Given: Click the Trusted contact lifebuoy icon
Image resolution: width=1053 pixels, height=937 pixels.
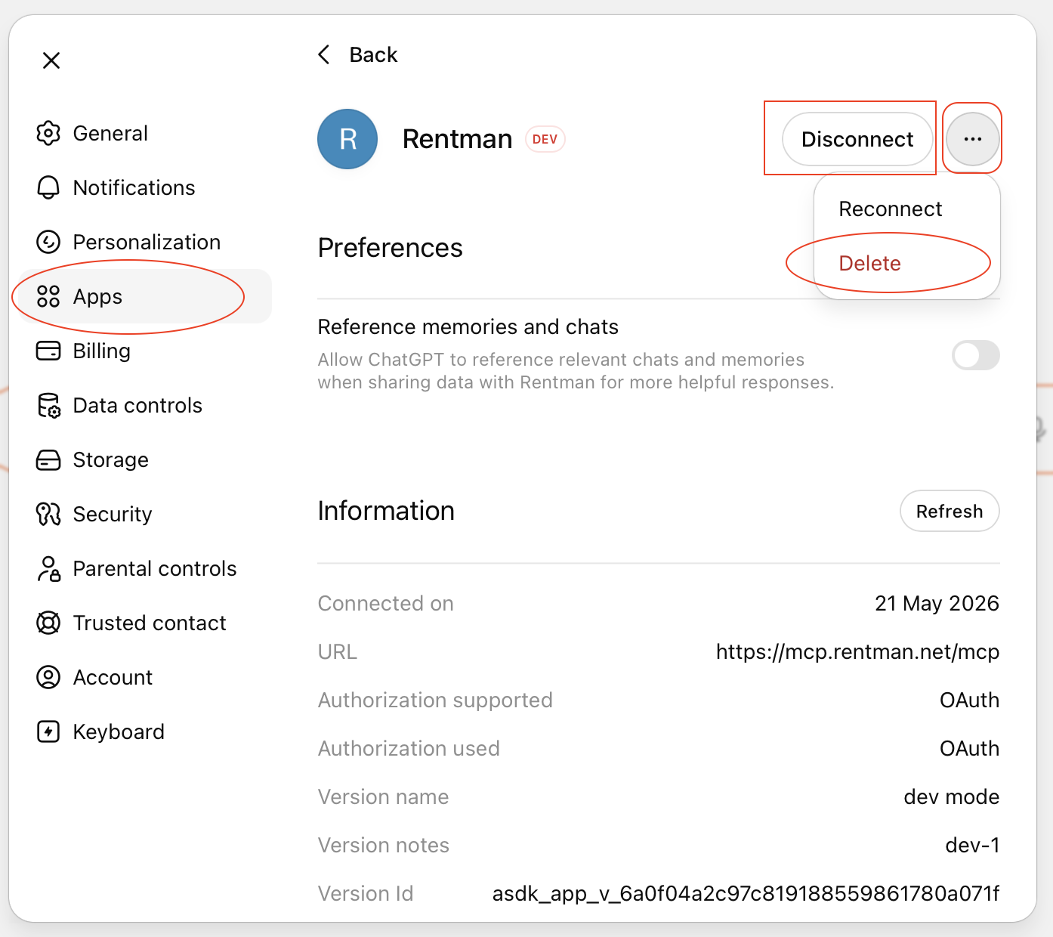Looking at the screenshot, I should [x=48, y=623].
